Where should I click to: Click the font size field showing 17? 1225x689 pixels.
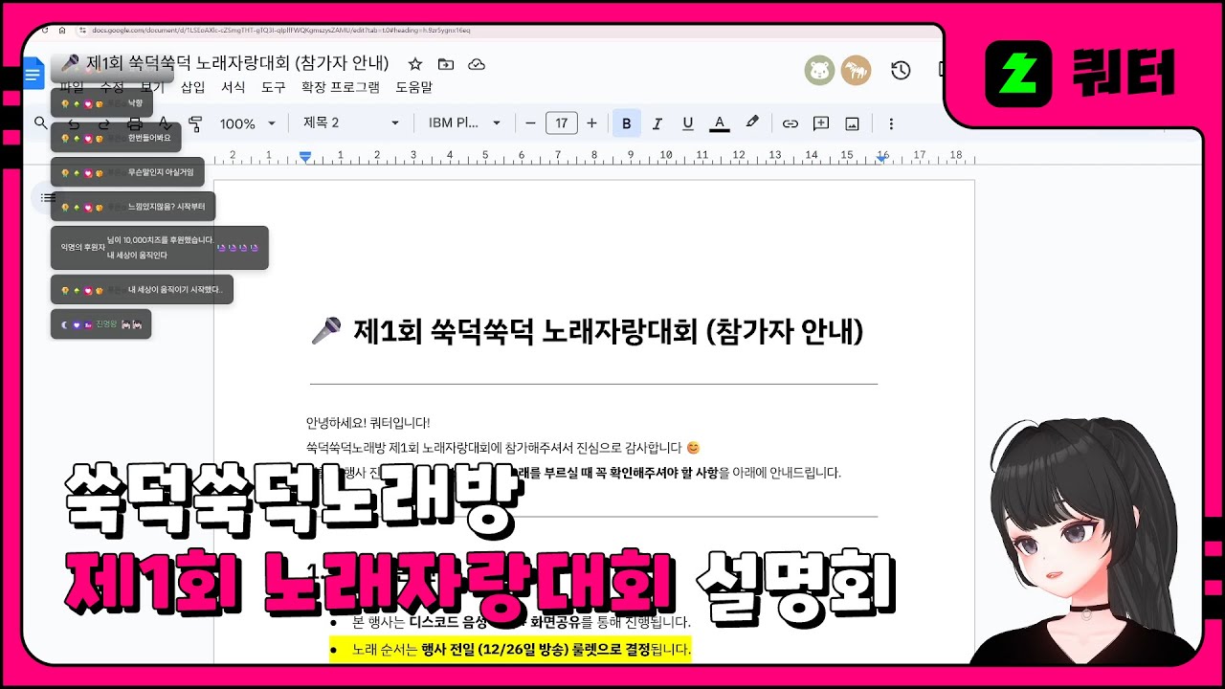click(x=562, y=123)
